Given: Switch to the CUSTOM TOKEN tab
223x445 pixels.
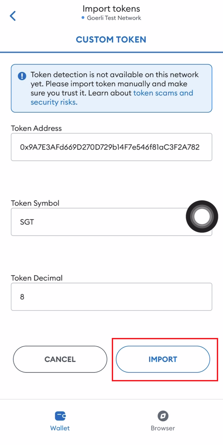Looking at the screenshot, I should click(111, 40).
